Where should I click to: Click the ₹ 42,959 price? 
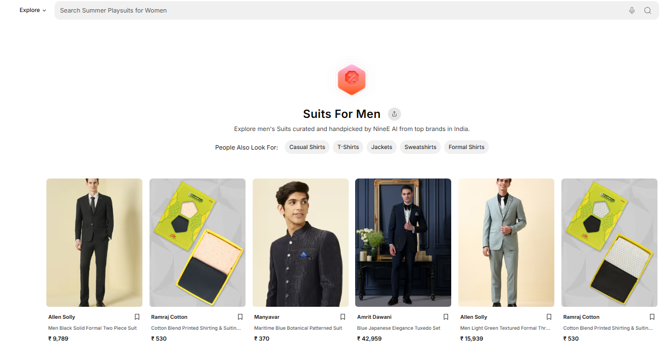[x=369, y=338]
